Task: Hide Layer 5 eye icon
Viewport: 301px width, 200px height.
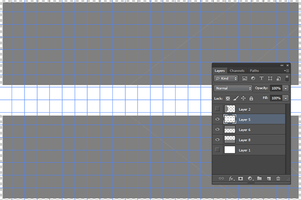Action: [217, 119]
